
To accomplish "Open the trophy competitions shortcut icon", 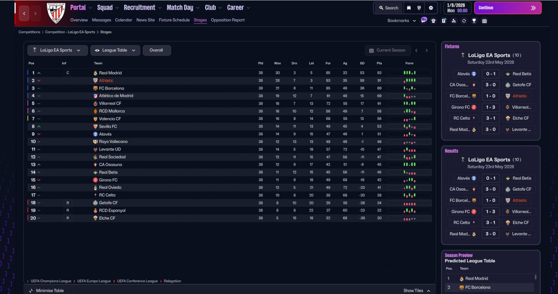I will click(474, 20).
